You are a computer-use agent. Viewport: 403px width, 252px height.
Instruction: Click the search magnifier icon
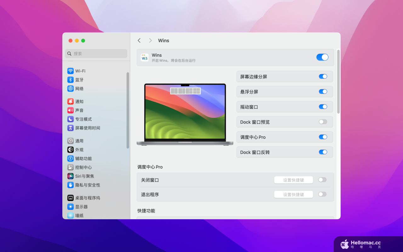coord(69,54)
